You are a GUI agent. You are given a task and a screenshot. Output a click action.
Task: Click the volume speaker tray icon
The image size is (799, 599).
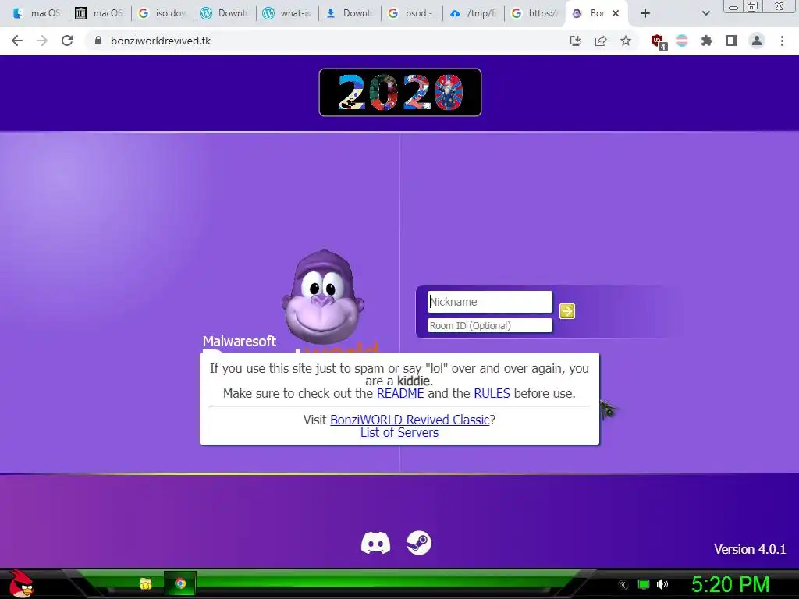pos(662,584)
